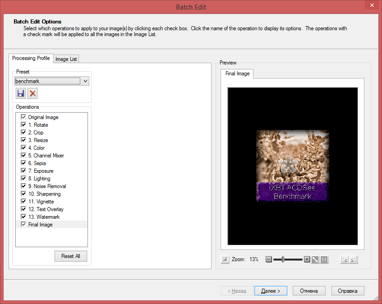382x304 pixels.
Task: Disable the Color operation checkbox
Action: [x=23, y=147]
